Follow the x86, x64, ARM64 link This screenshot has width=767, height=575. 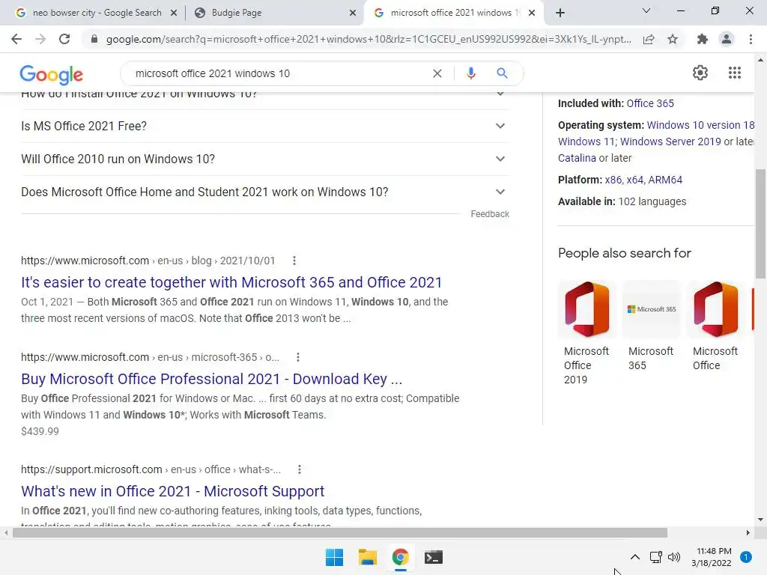(643, 180)
